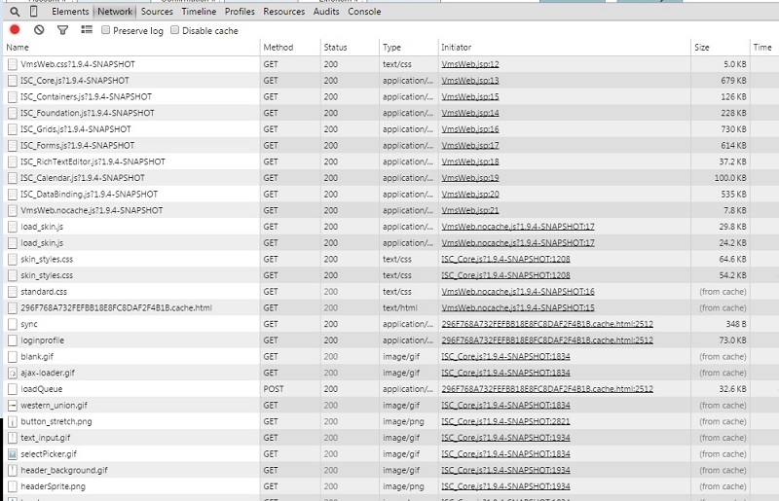779x501 pixels.
Task: Sort by the Initiator column header
Action: [457, 47]
